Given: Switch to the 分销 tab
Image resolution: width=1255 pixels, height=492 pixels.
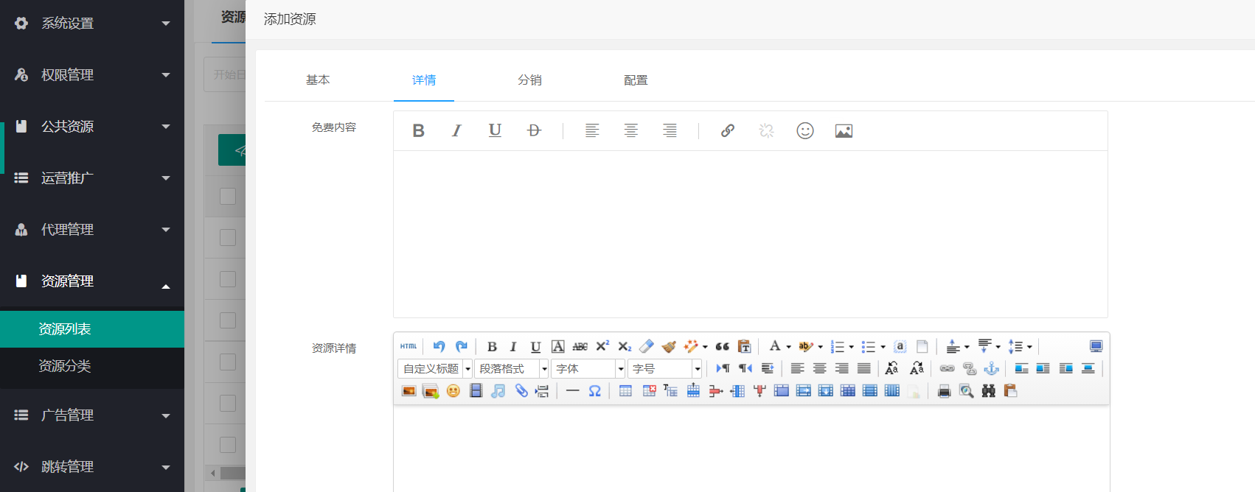Looking at the screenshot, I should (x=529, y=80).
